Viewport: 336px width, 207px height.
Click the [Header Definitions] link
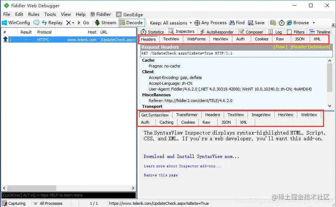click(x=310, y=47)
